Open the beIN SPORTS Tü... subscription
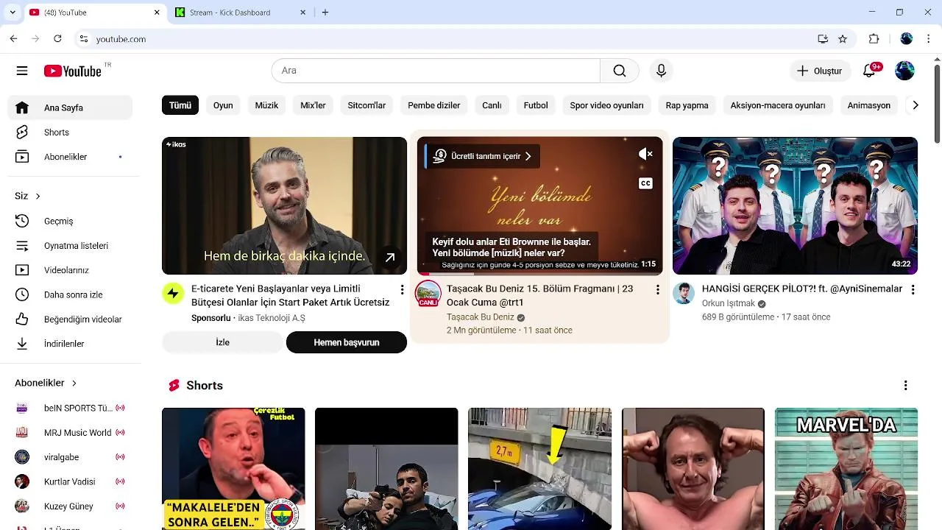Viewport: 942px width, 530px height. click(70, 408)
